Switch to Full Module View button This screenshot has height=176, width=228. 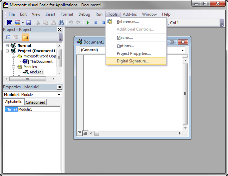click(85, 133)
